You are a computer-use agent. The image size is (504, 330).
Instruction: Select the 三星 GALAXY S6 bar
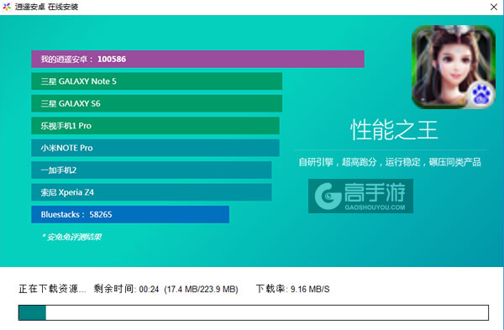[157, 103]
